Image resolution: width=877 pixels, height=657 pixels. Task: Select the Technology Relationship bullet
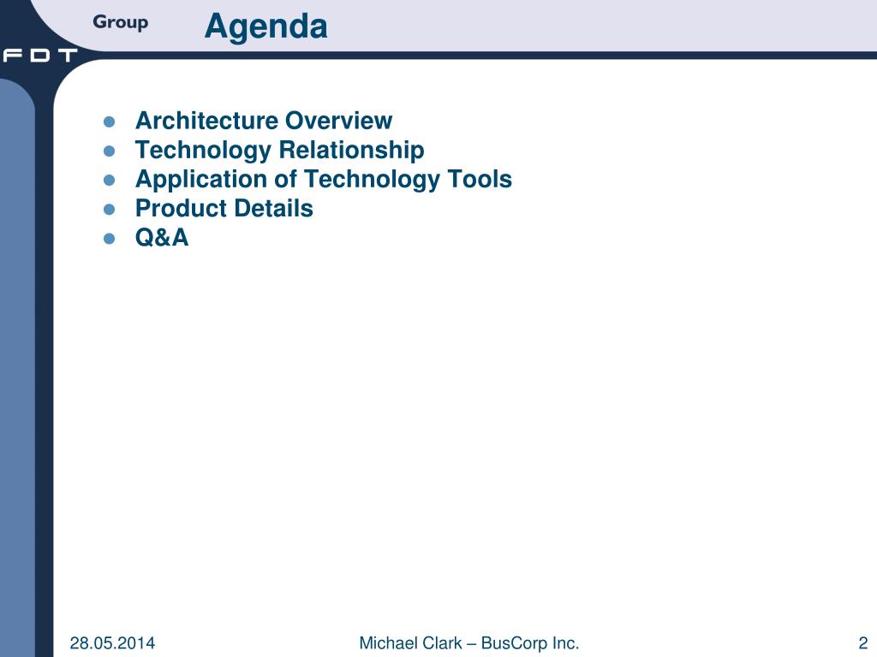click(x=280, y=151)
